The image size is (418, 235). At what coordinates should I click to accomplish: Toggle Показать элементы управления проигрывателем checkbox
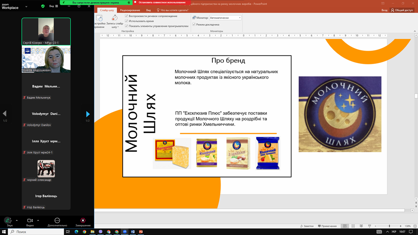click(127, 26)
